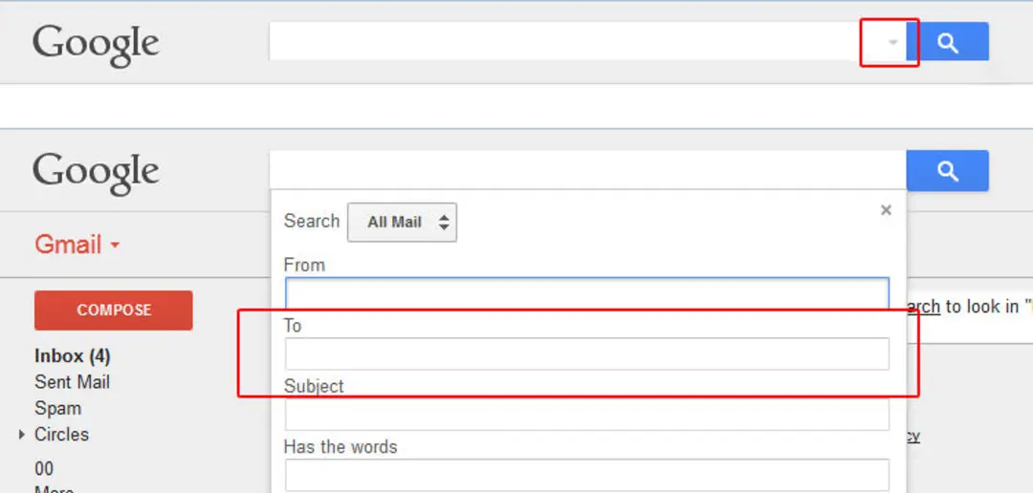Open the All Mail search scope dropdown
1033x493 pixels.
402,223
